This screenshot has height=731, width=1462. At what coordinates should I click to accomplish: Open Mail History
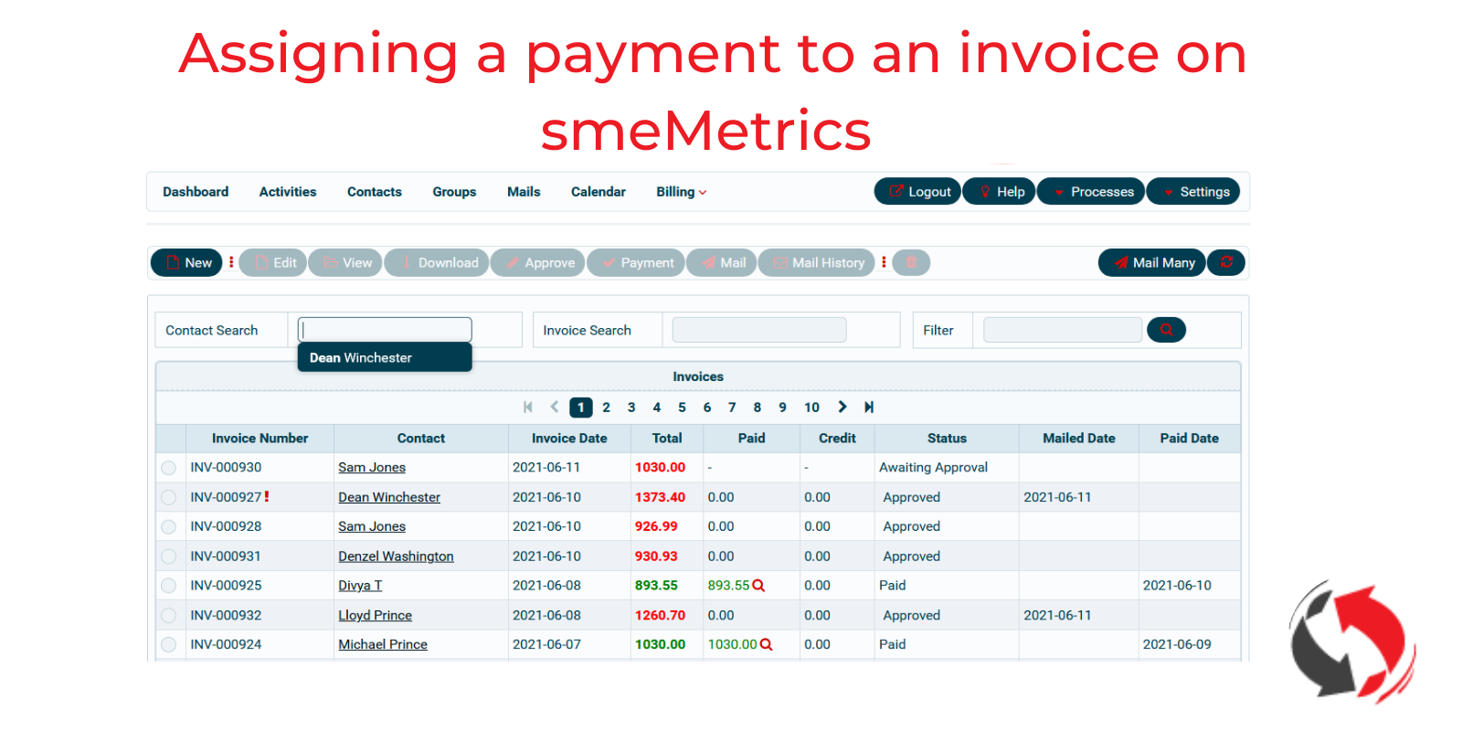point(817,262)
